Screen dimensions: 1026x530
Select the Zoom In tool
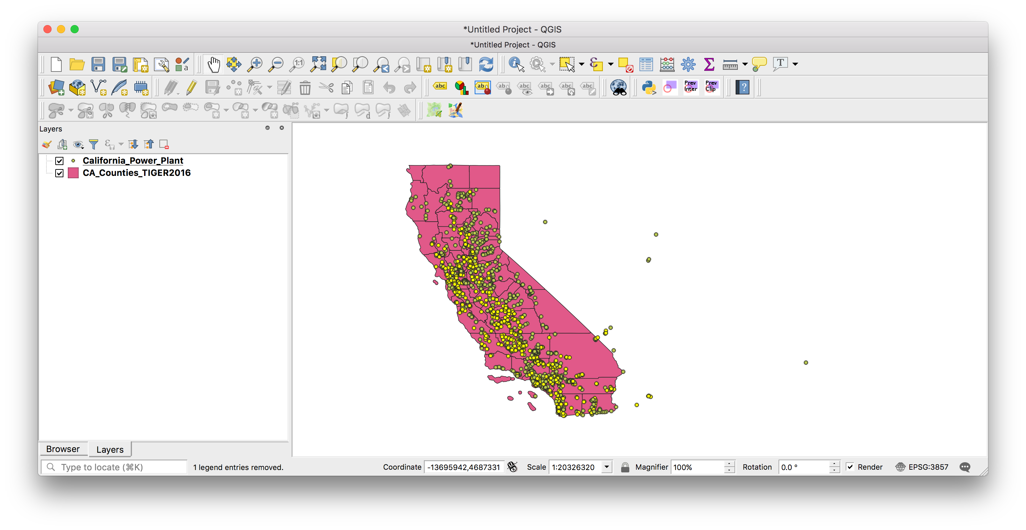click(255, 64)
